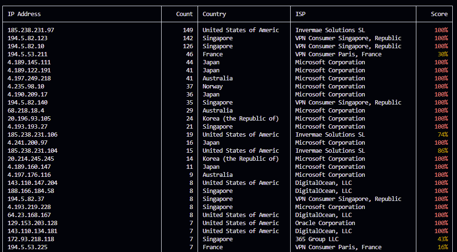This screenshot has width=457, height=252.
Task: Click the IP Address column header
Action: pos(24,14)
